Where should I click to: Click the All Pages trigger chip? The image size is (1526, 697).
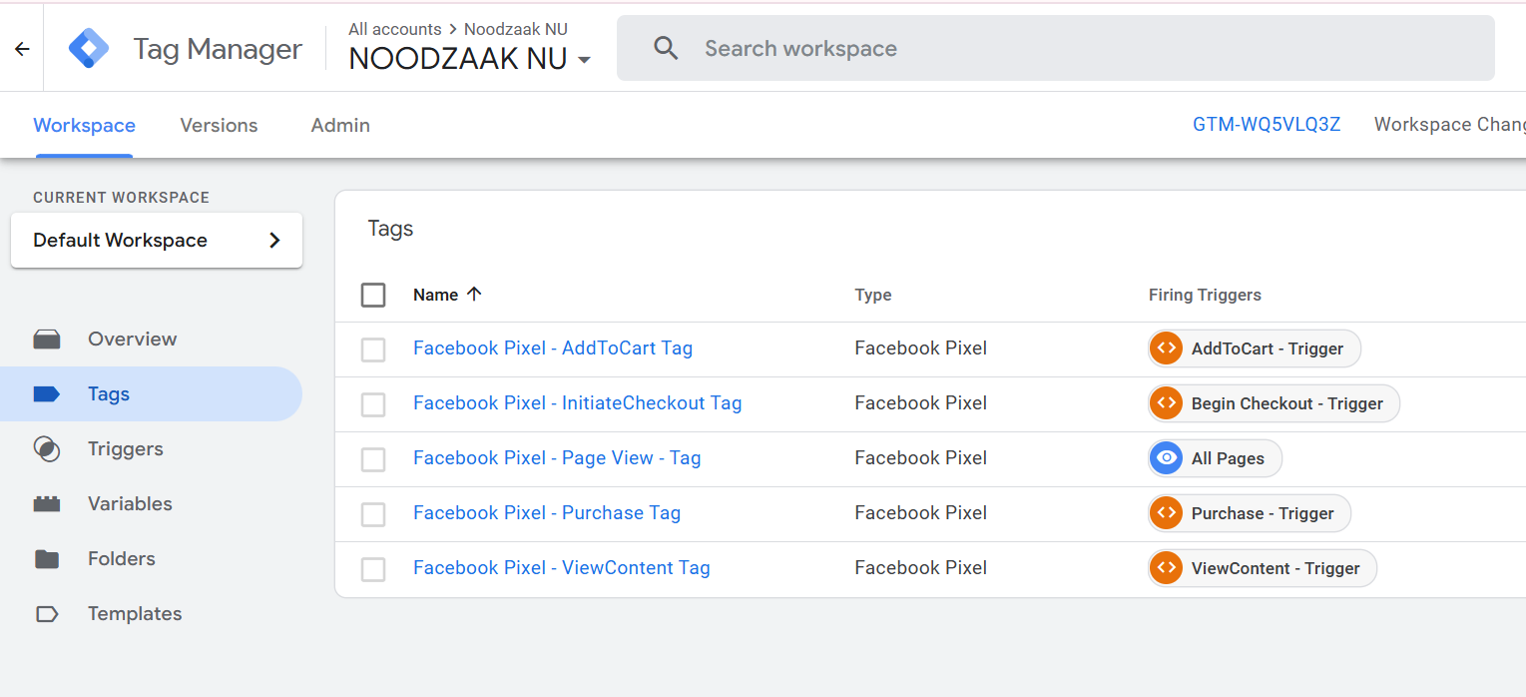[x=1215, y=458]
